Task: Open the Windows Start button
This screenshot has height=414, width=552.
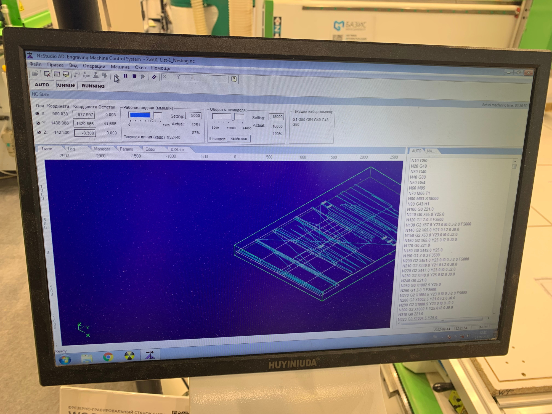Action: [x=65, y=359]
